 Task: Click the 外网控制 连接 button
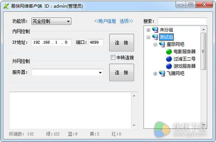click(122, 72)
